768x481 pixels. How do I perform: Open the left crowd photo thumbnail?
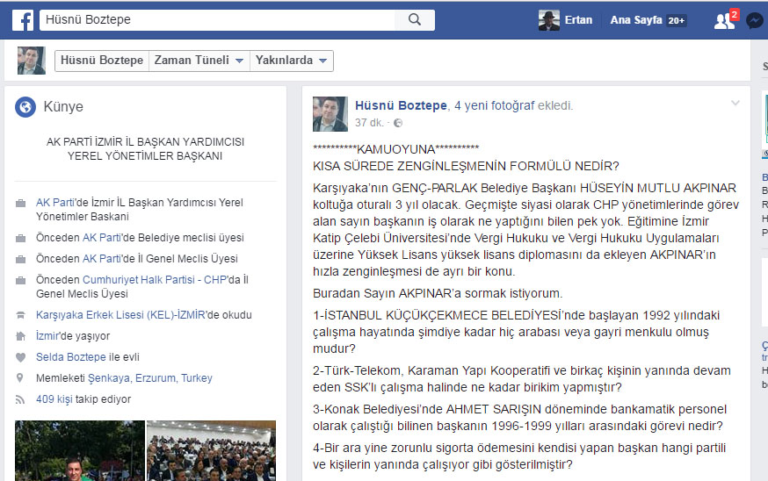tap(79, 450)
